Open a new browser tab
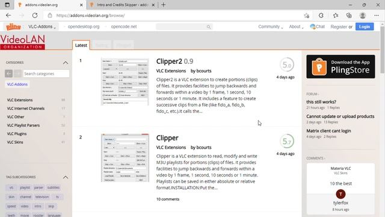This screenshot has width=385, height=217. (163, 5)
